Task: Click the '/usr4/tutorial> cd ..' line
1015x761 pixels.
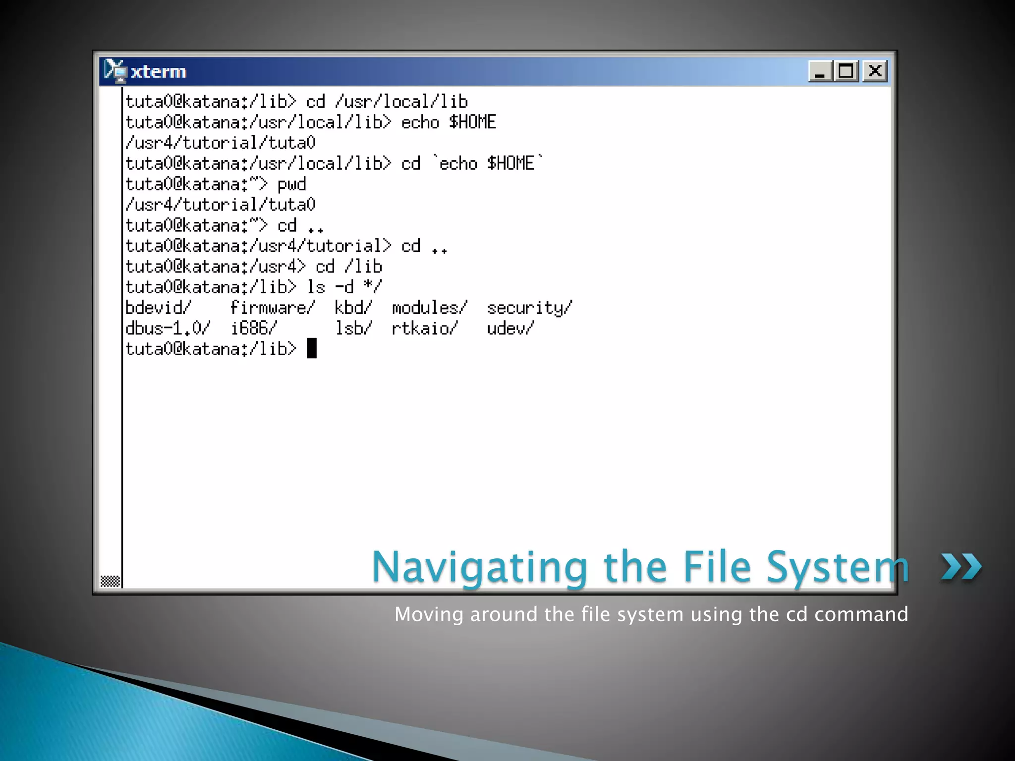Action: coord(286,246)
